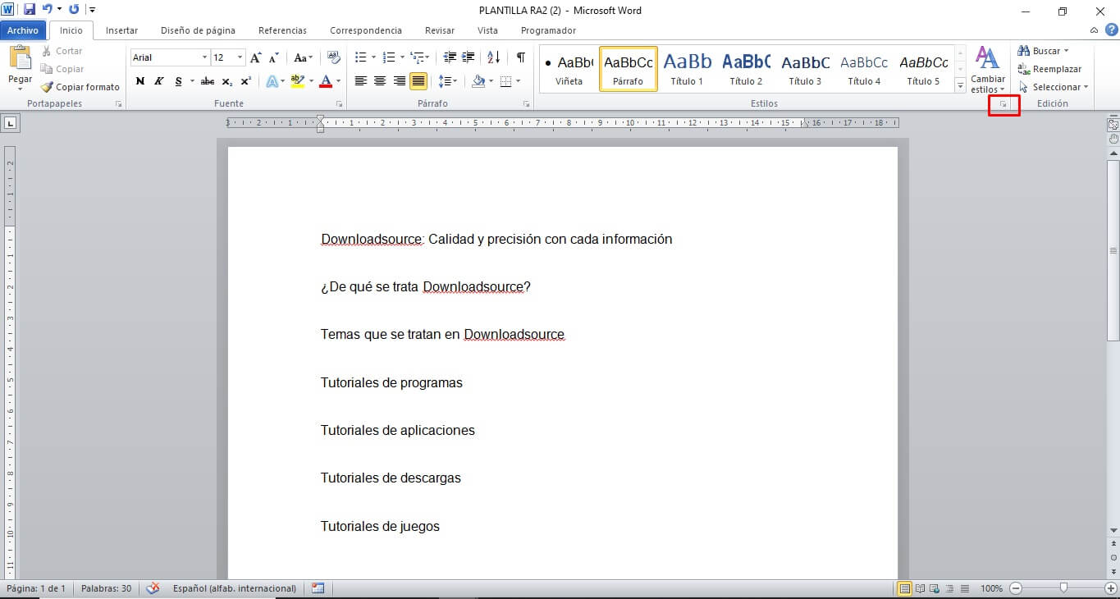Viewport: 1120px width, 599px height.
Task: Switch to the Insertar tab
Action: tap(121, 30)
